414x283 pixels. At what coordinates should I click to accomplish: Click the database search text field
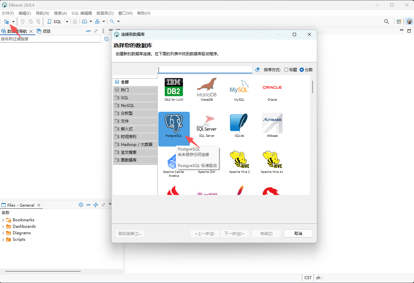coord(205,70)
